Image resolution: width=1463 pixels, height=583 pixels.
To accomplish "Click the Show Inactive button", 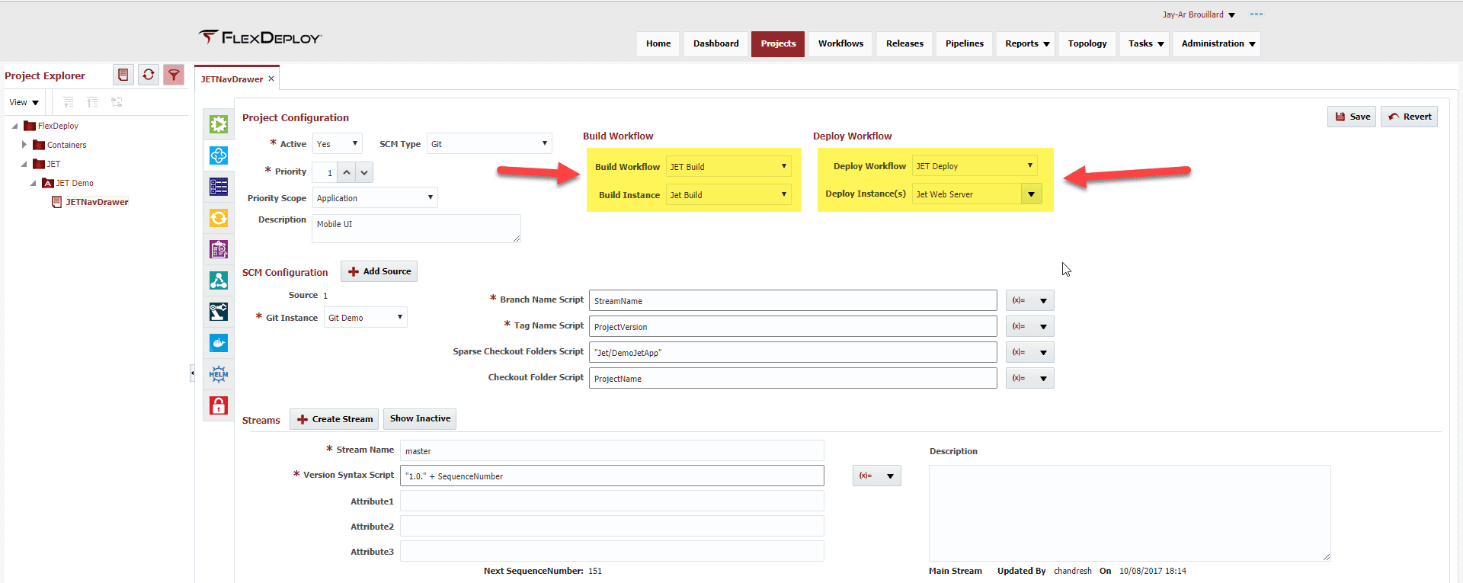I will tap(420, 418).
